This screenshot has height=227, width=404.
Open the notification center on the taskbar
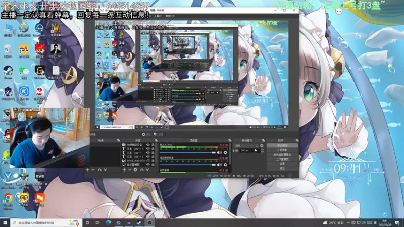coord(397,223)
